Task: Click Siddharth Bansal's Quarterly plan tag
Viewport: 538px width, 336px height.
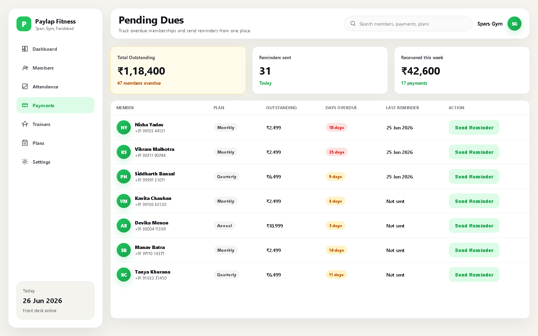Action: [x=227, y=176]
